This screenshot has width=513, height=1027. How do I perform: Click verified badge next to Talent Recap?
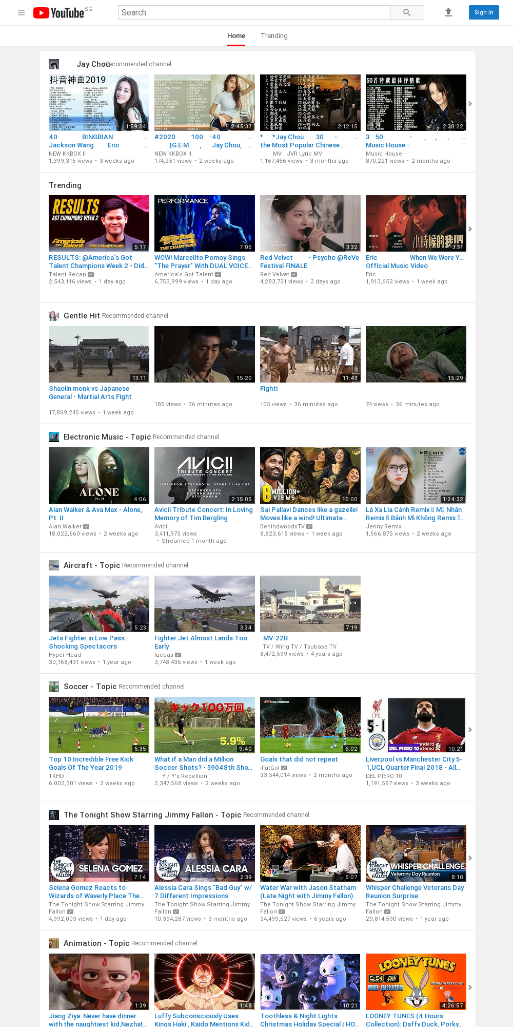pyautogui.click(x=90, y=275)
